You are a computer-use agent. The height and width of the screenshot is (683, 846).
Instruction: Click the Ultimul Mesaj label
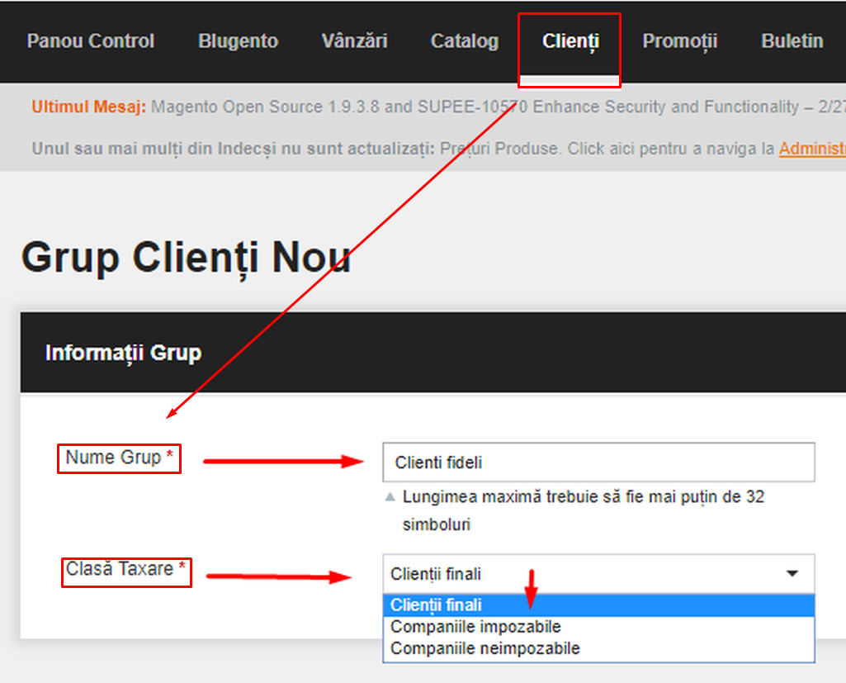point(88,107)
